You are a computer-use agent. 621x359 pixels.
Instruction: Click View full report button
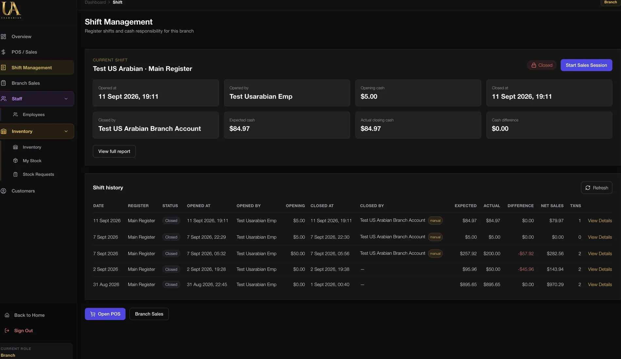click(114, 151)
